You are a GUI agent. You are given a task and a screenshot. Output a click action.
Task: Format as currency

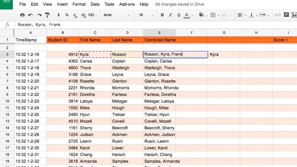coord(58,15)
